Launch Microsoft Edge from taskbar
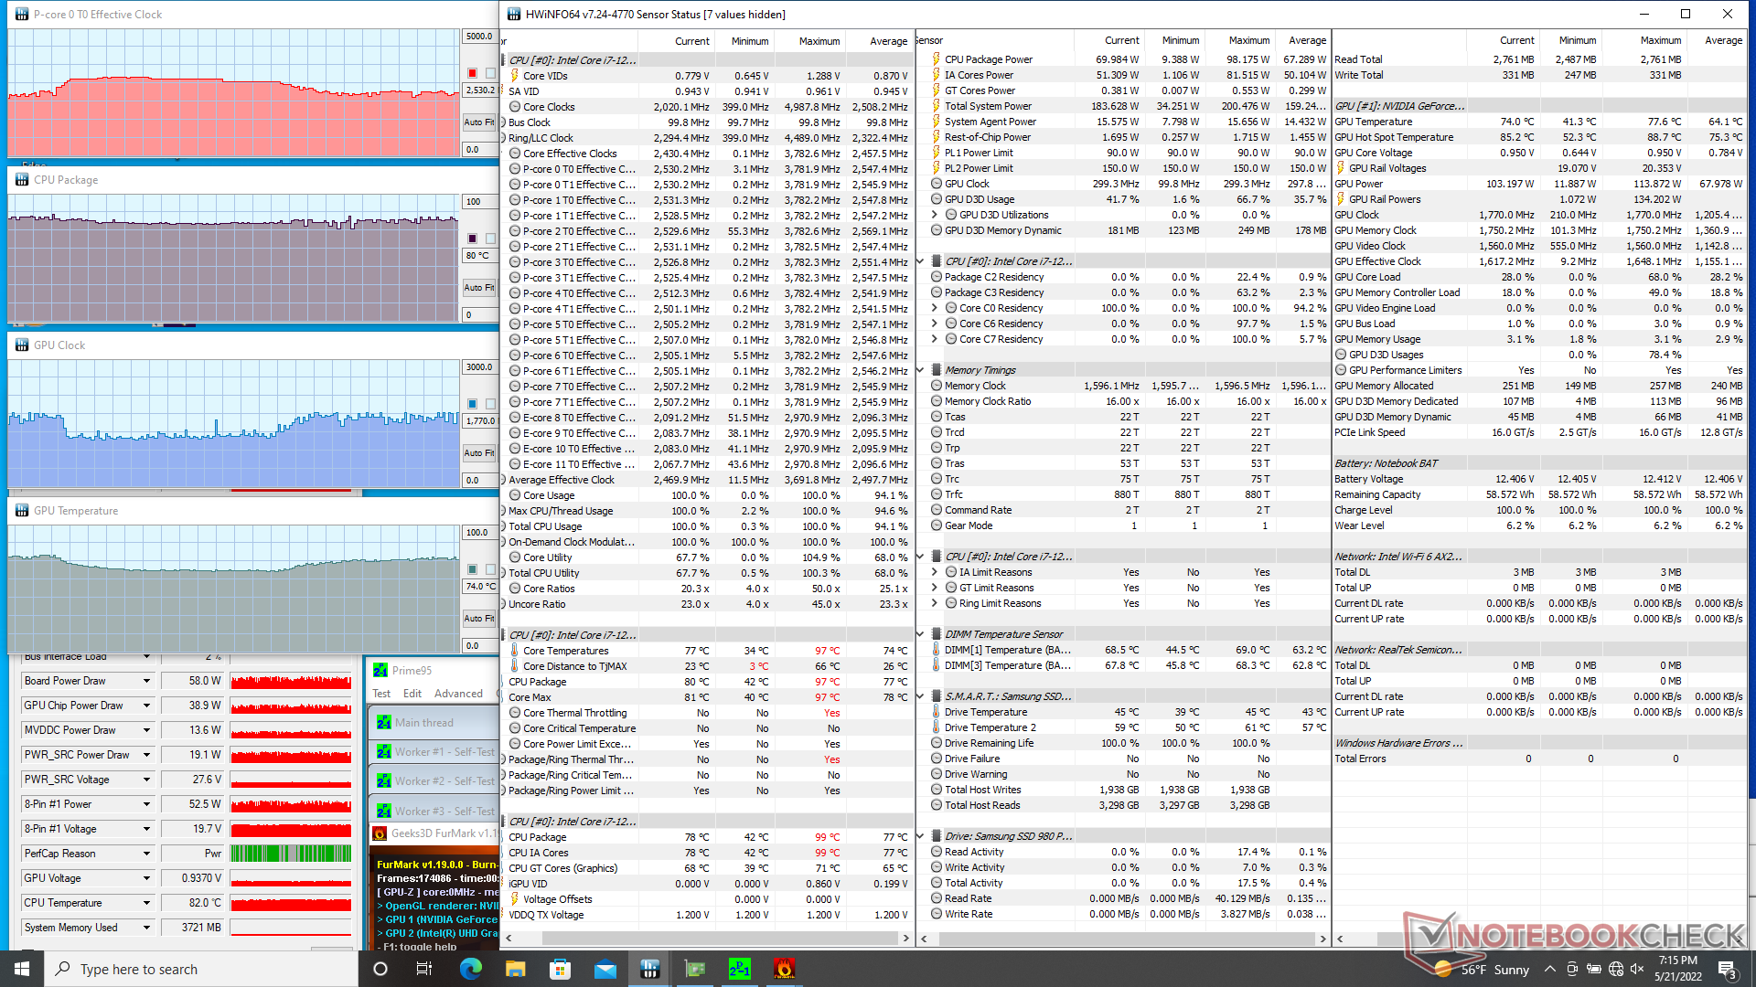 tap(470, 969)
